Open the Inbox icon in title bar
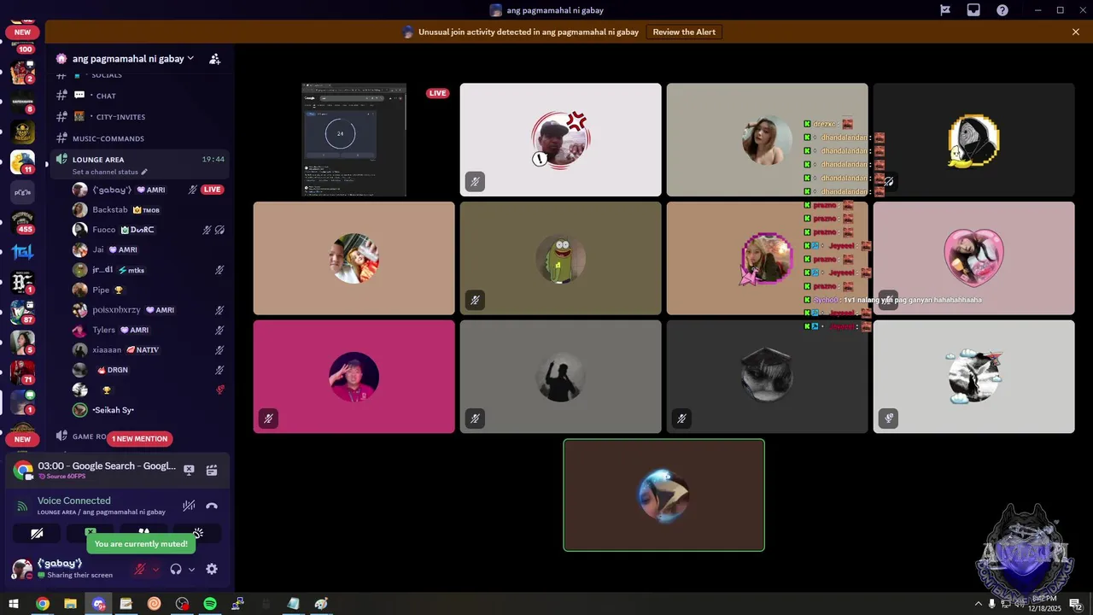The image size is (1093, 615). pyautogui.click(x=973, y=10)
